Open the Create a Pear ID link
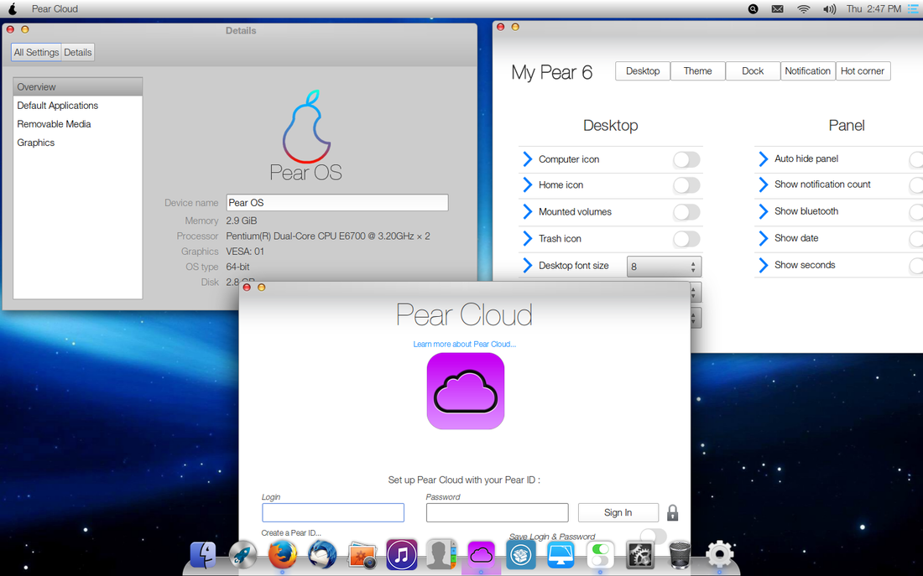This screenshot has height=576, width=923. 291,533
